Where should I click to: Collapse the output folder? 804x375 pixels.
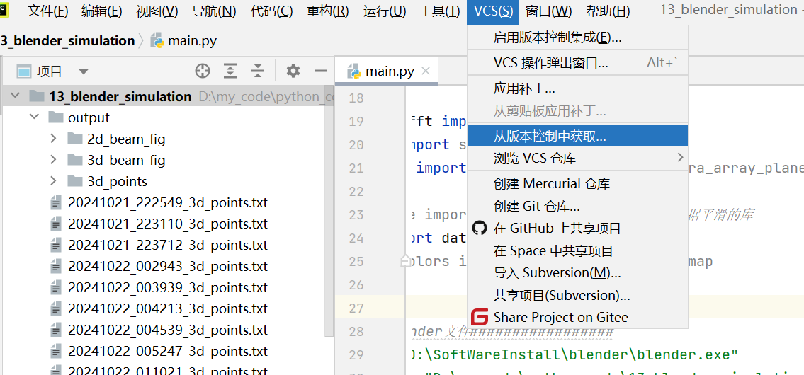pyautogui.click(x=34, y=117)
